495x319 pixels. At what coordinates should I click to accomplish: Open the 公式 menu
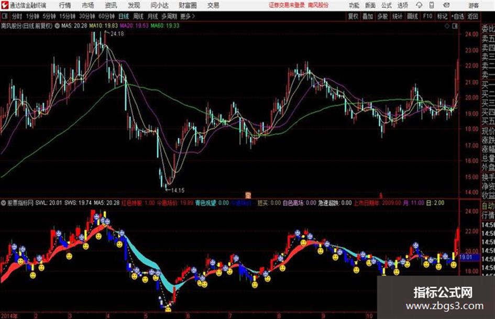coord(387,5)
